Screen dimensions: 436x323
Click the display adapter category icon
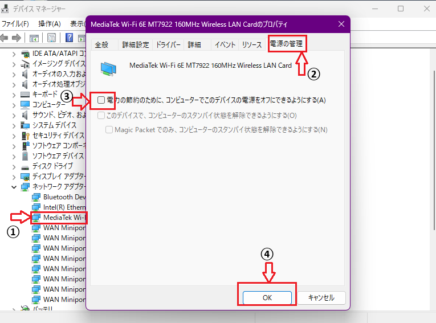coord(25,177)
